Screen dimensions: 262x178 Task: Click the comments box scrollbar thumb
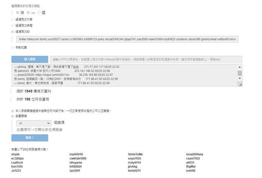point(239,73)
